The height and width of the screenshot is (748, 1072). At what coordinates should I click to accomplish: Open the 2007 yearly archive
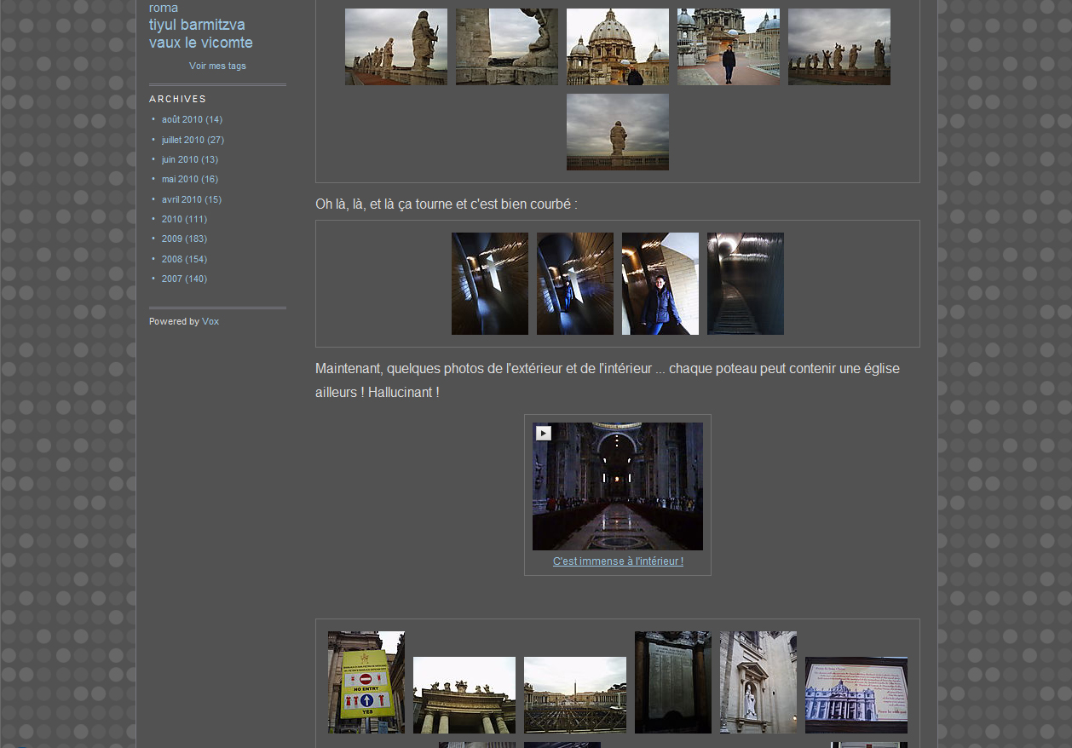pos(172,279)
